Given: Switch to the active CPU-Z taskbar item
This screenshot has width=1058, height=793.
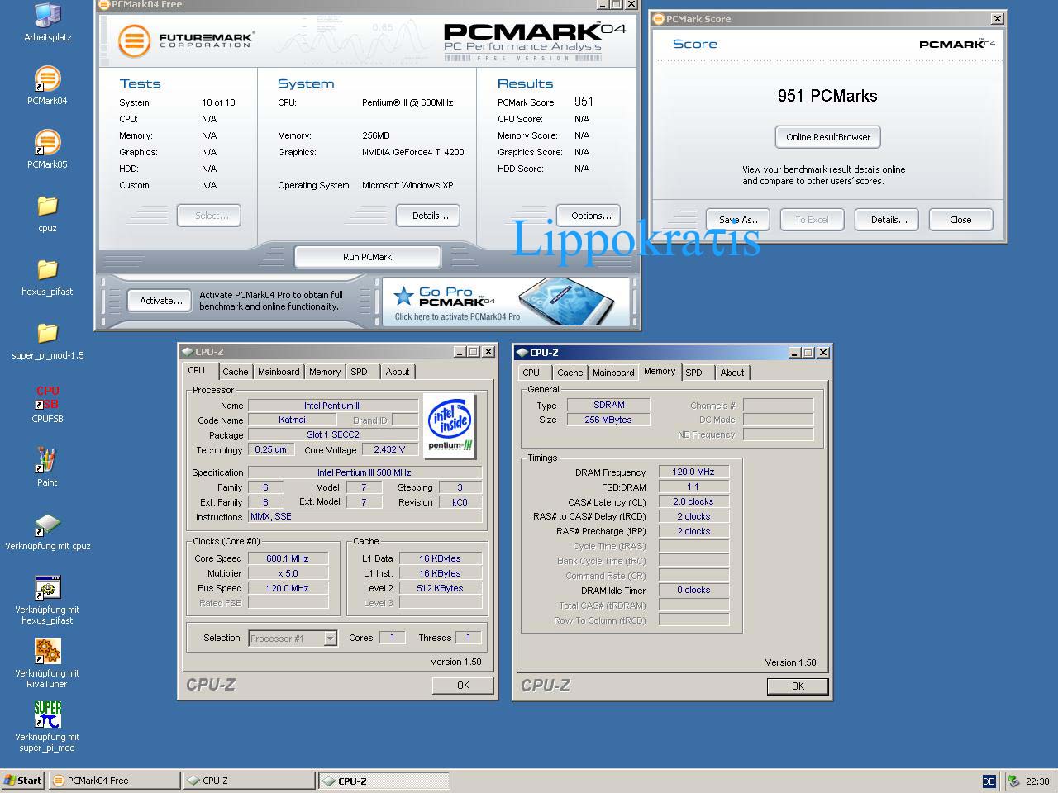Looking at the screenshot, I should click(x=384, y=781).
